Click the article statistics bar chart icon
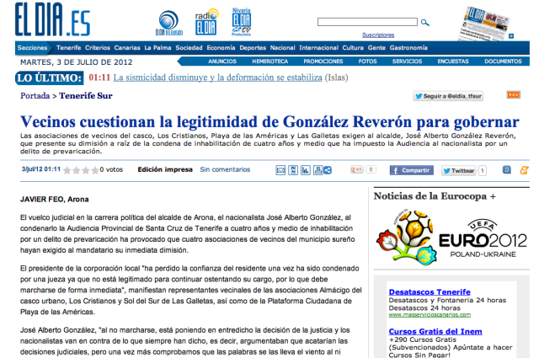Image resolution: width=539 pixels, height=358 pixels. click(307, 170)
